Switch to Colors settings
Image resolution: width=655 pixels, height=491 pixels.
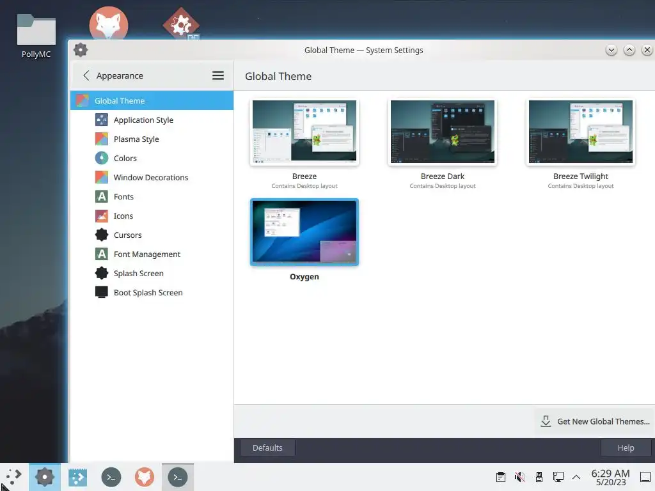pyautogui.click(x=152, y=159)
